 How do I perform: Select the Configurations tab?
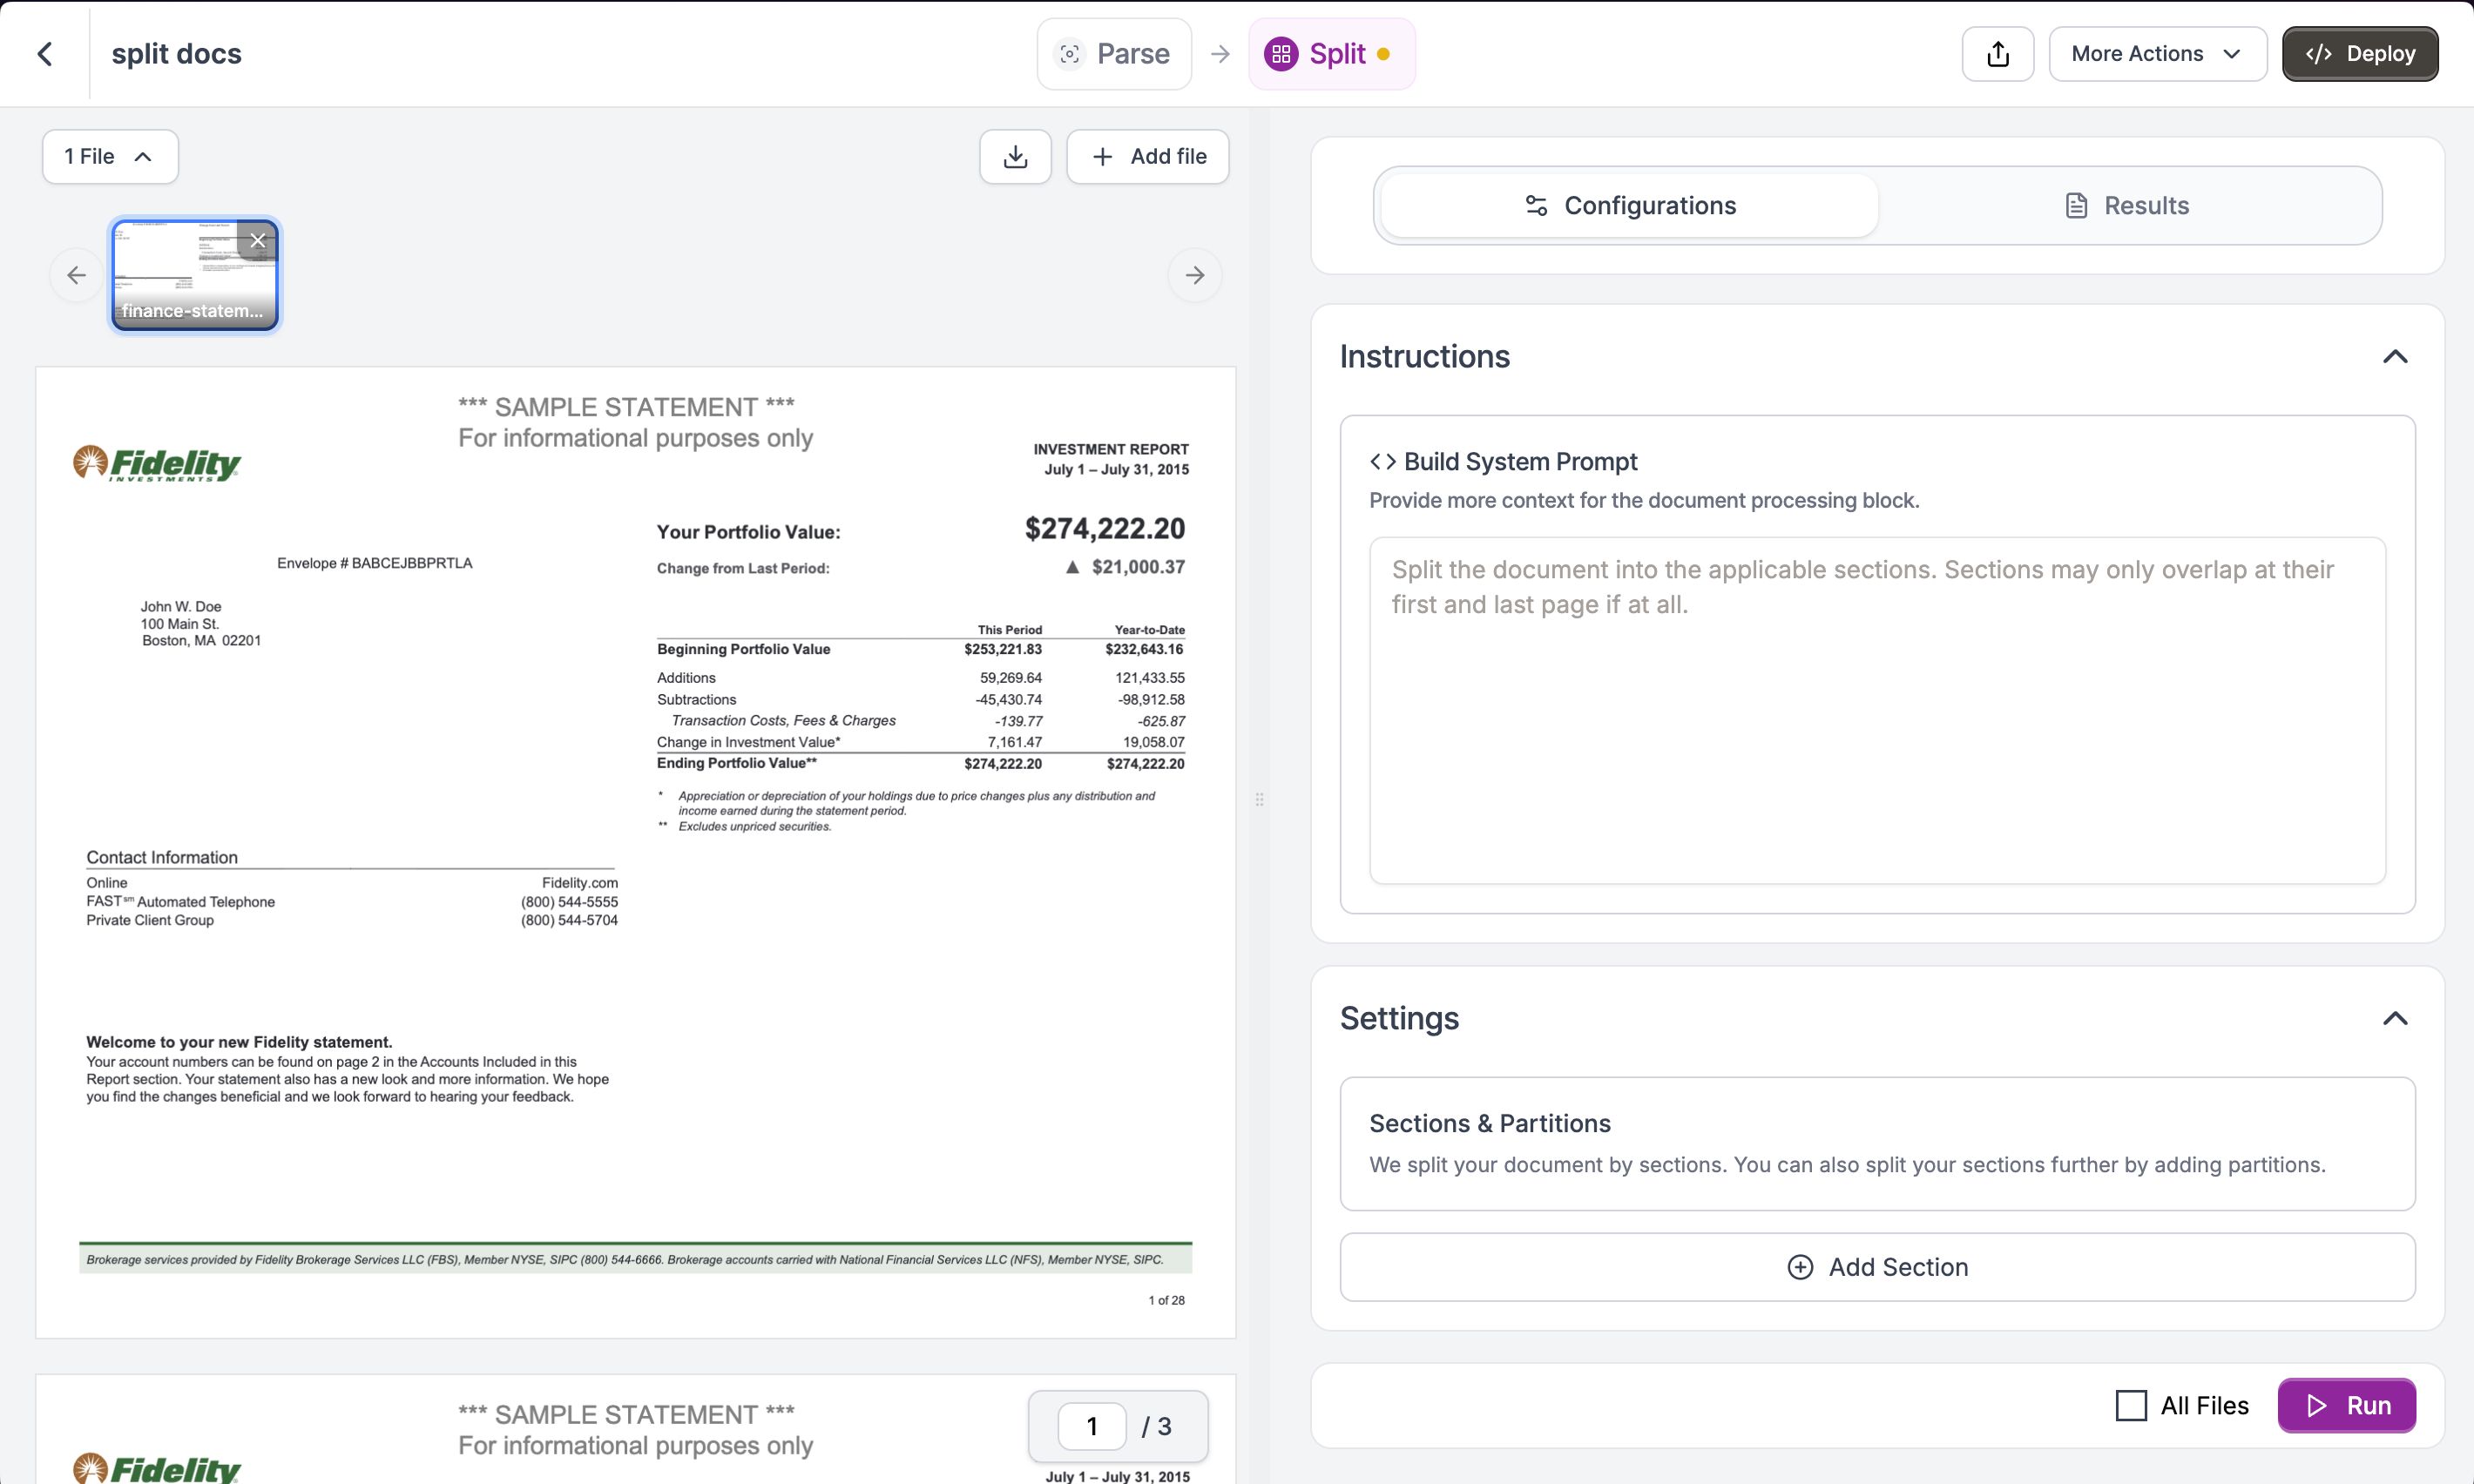click(1629, 206)
